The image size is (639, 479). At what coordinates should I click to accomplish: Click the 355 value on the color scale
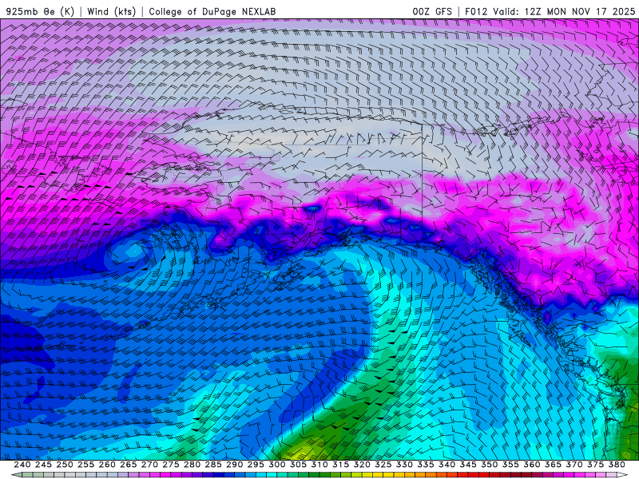click(x=510, y=465)
